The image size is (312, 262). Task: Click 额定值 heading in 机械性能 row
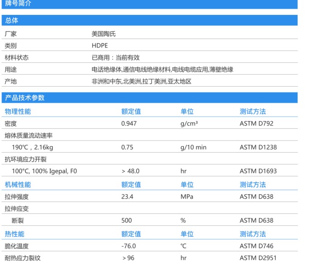[x=131, y=185]
